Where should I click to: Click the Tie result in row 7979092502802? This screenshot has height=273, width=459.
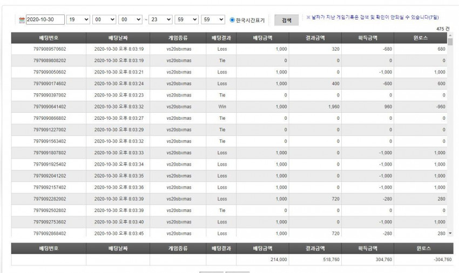click(222, 210)
